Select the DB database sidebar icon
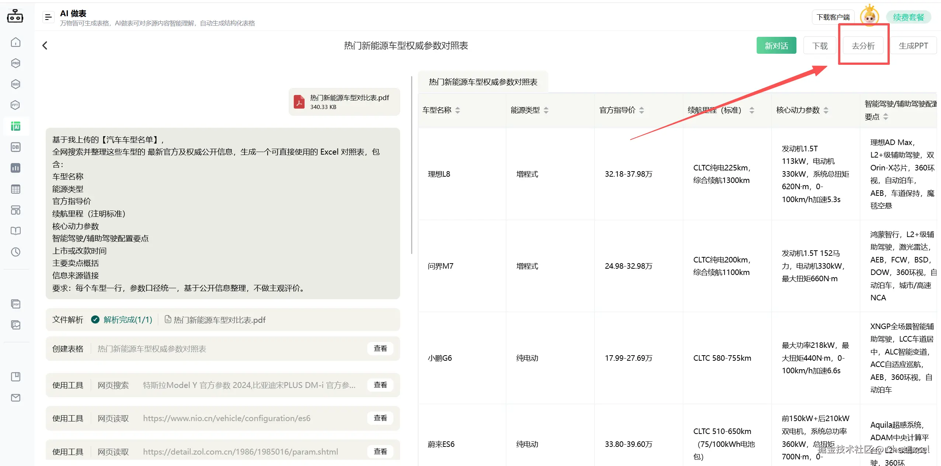This screenshot has width=941, height=466. [15, 147]
